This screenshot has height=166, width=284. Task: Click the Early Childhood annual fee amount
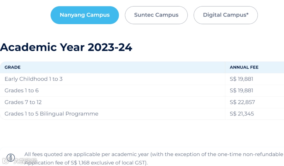point(241,79)
